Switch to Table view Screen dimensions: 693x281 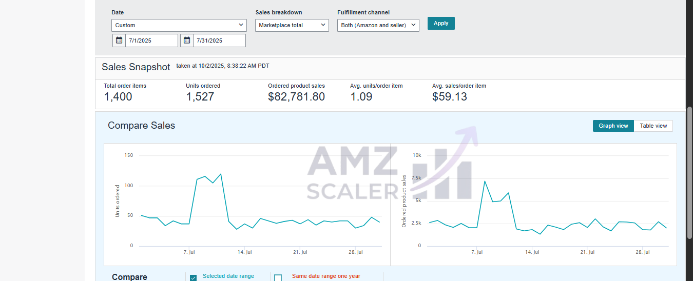click(x=653, y=126)
